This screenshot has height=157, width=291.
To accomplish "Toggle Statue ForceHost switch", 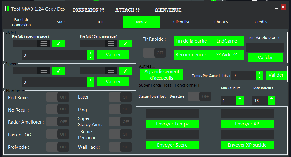I will 199,96.
